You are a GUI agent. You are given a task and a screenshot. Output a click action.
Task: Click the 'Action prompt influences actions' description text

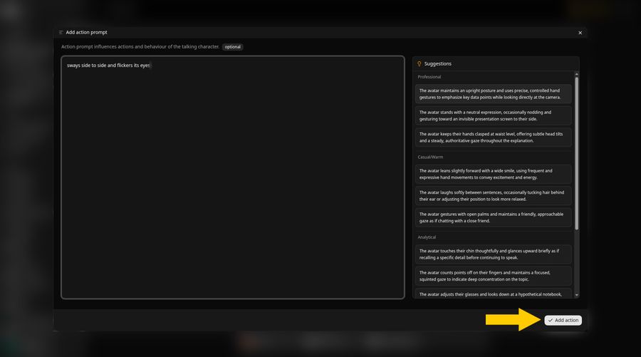140,46
